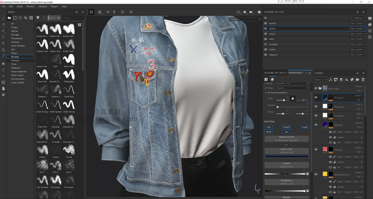Image resolution: width=373 pixels, height=199 pixels.
Task: Toggle the metal material channel
Action: (269, 132)
